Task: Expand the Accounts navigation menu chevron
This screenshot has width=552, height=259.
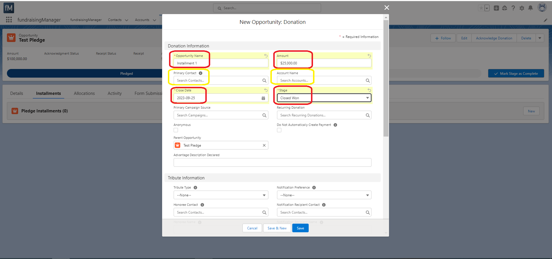Action: [x=154, y=20]
